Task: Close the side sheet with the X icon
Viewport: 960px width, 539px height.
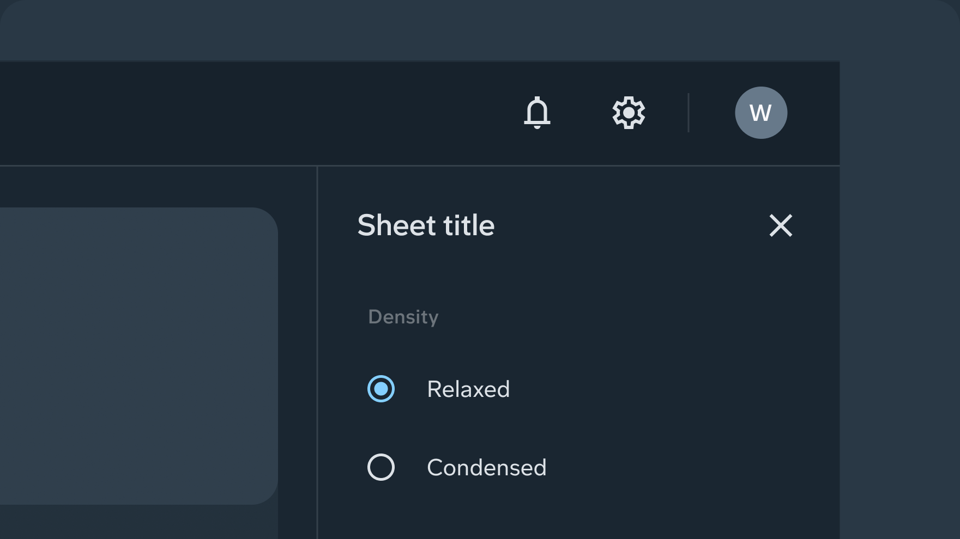Action: (x=781, y=225)
